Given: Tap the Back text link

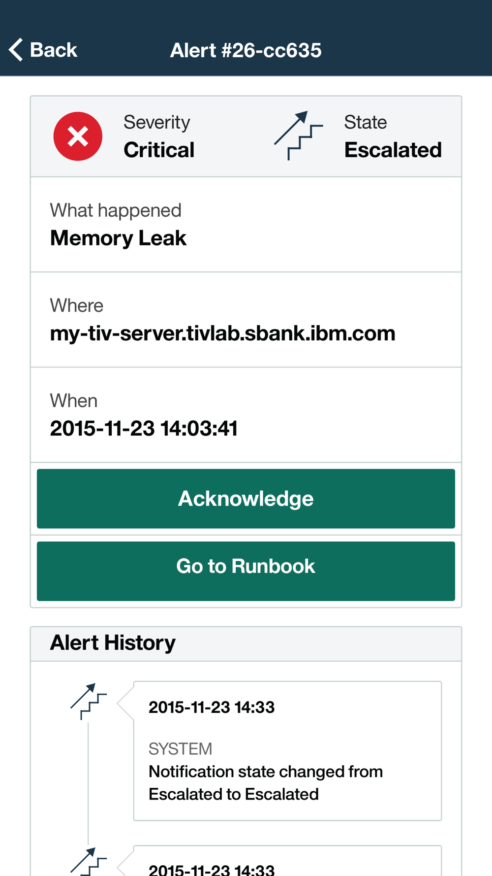Looking at the screenshot, I should (x=53, y=50).
